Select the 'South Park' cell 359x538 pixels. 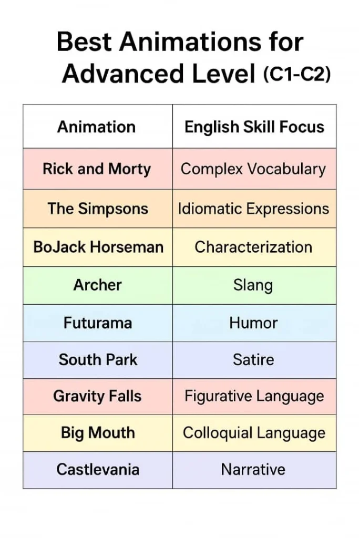[x=97, y=360]
